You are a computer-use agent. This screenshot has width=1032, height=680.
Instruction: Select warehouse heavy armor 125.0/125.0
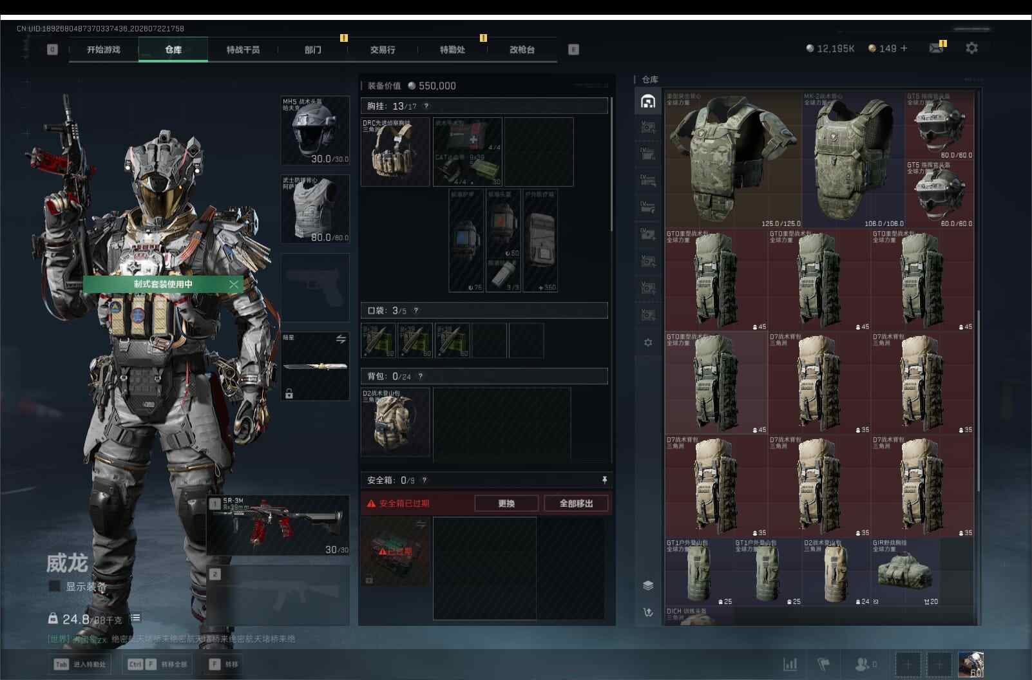pyautogui.click(x=733, y=160)
